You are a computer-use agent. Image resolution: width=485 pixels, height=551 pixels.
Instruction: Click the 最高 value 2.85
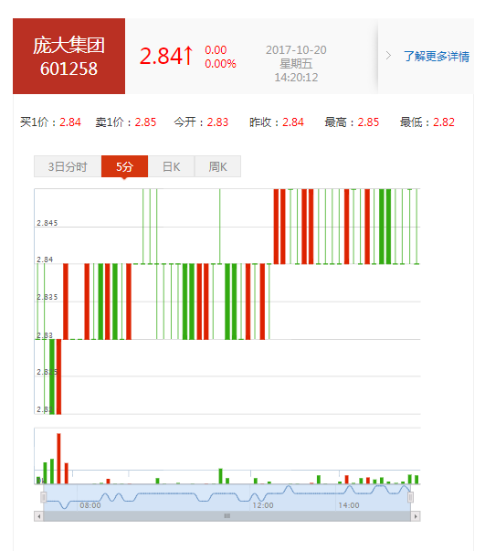click(x=368, y=122)
